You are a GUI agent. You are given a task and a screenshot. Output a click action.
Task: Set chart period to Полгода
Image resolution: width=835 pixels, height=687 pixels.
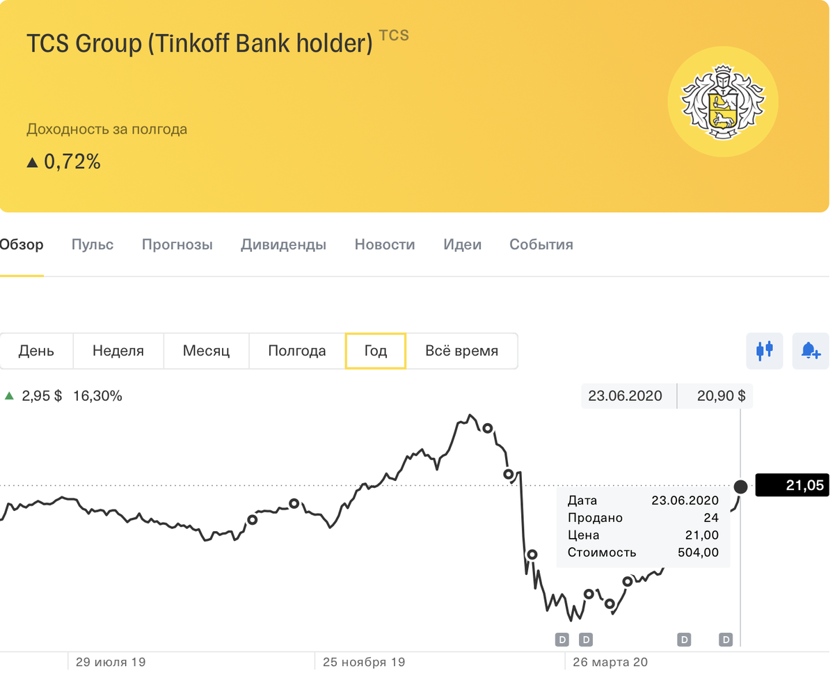click(297, 351)
